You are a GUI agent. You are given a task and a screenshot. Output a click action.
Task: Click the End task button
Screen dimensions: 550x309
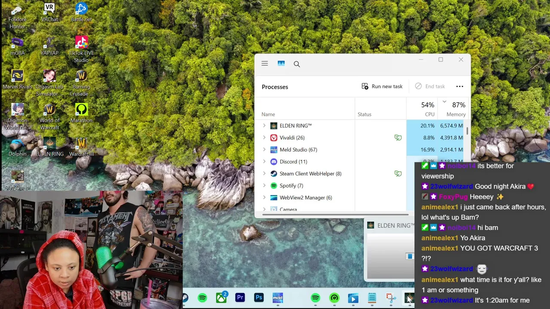[430, 86]
